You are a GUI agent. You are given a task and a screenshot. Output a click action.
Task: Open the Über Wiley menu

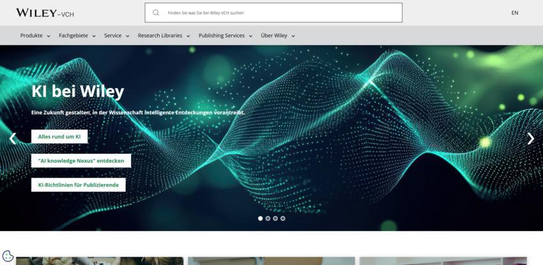click(274, 35)
